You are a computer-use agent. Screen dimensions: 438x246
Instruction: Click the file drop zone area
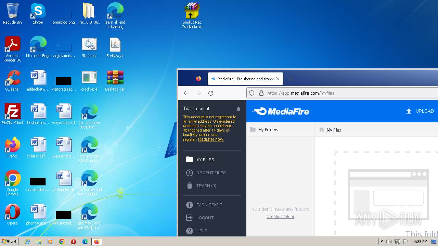386,194
